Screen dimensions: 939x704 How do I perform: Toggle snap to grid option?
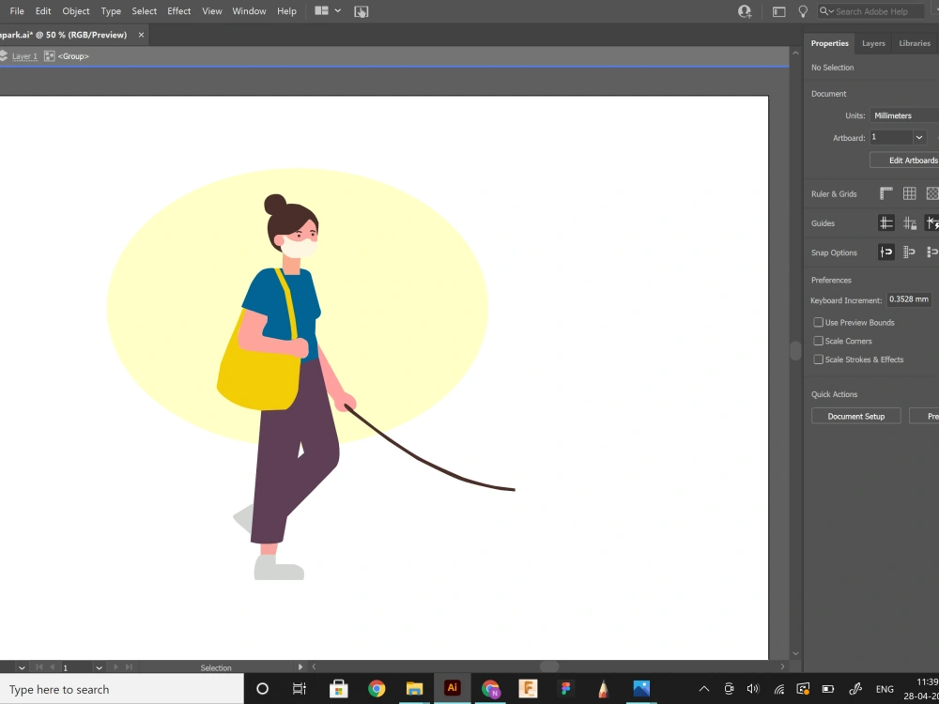coord(909,252)
